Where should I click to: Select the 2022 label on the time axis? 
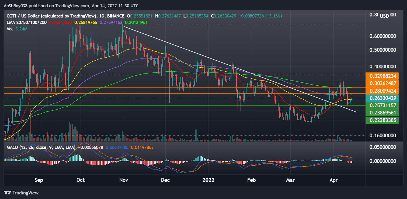208,180
